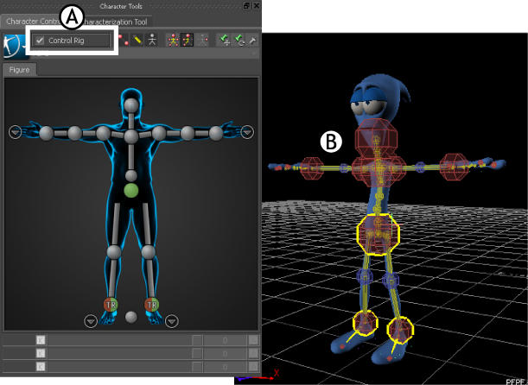Expand the screen-left hand finger controls
528x385 pixels.
(x=16, y=132)
